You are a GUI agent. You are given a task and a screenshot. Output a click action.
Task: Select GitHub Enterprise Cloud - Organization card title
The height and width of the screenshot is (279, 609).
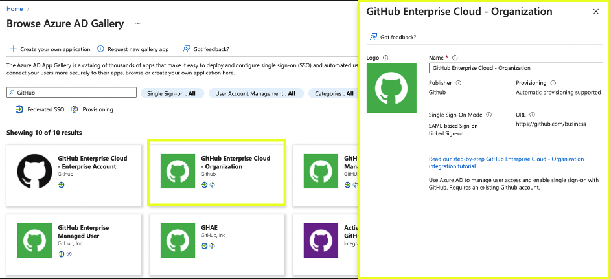[235, 162]
